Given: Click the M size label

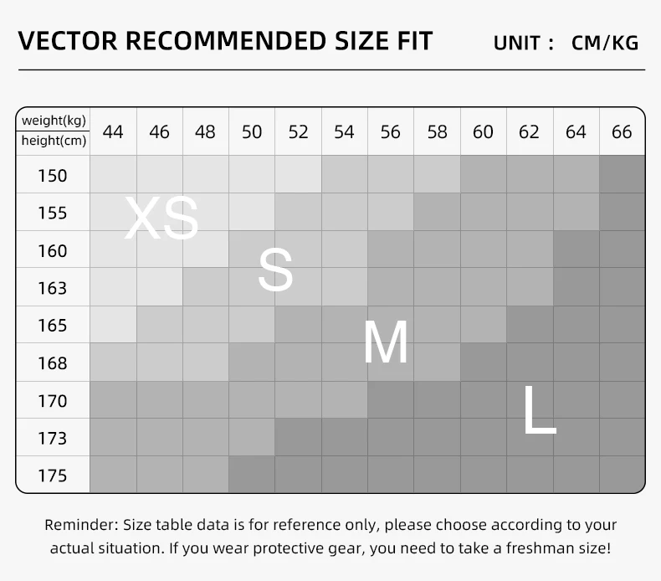Looking at the screenshot, I should pos(386,342).
